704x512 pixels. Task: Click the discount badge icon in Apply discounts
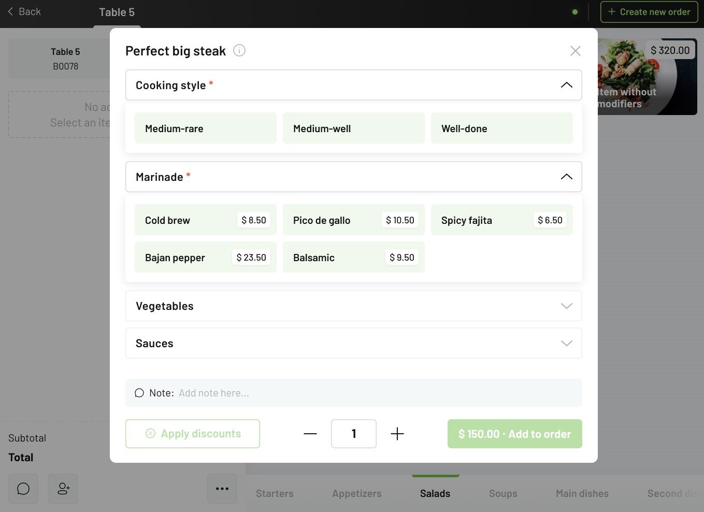[x=150, y=434]
